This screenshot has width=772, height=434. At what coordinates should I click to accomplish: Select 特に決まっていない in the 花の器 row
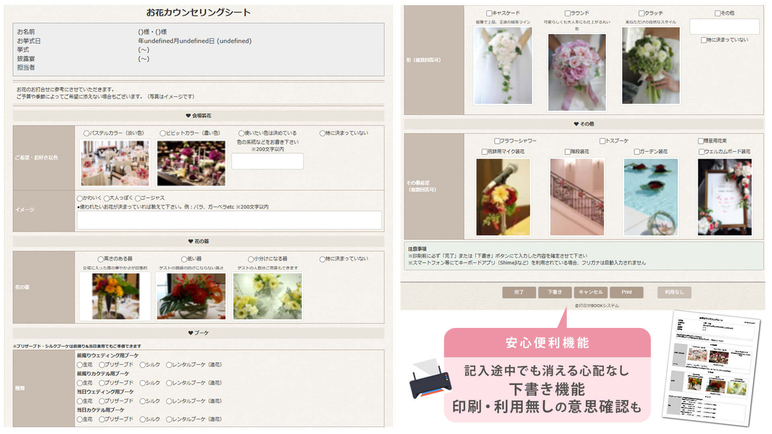[x=322, y=259]
